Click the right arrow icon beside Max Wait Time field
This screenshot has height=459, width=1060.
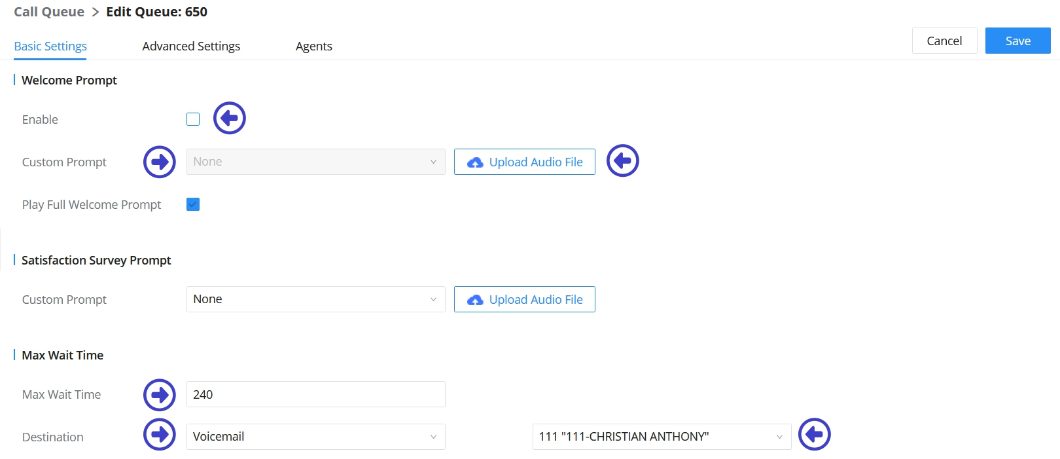(160, 395)
